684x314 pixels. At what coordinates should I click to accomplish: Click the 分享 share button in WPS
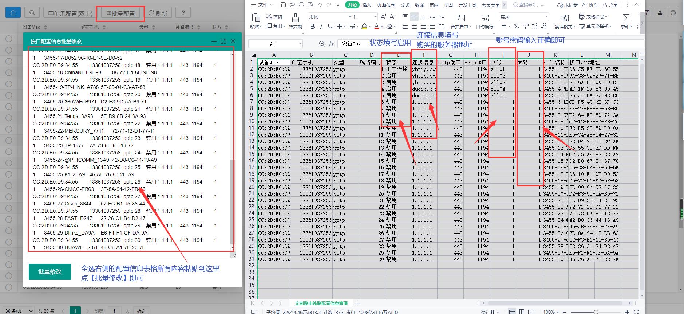tap(609, 5)
